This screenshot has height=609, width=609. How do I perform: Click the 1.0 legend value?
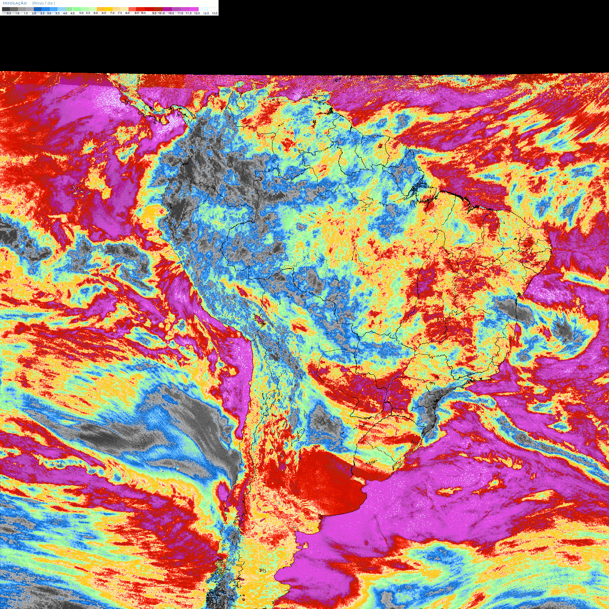[17, 13]
